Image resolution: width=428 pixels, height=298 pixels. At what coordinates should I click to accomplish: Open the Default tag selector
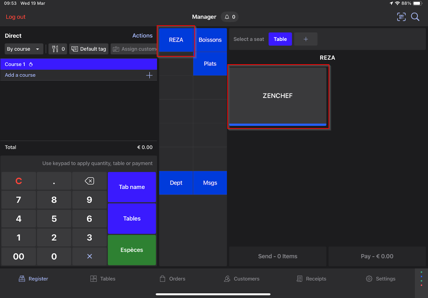pos(89,49)
